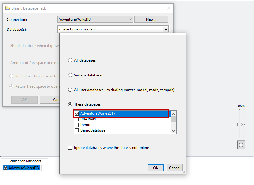Image resolution: width=254 pixels, height=185 pixels.
Task: Click the Demo list row text
Action: pos(85,125)
